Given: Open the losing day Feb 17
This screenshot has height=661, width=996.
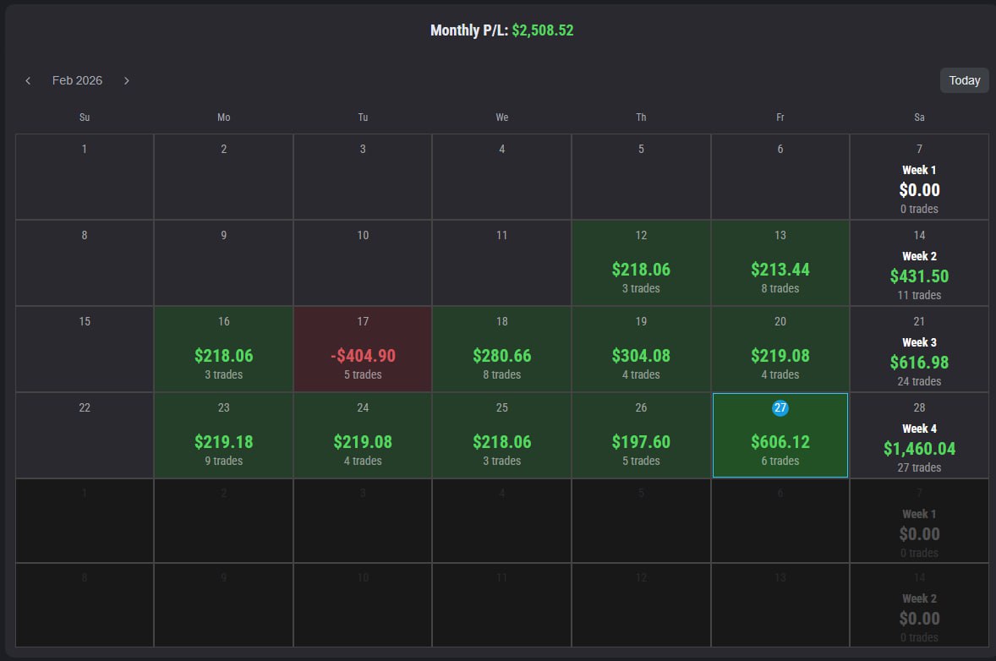Looking at the screenshot, I should click(363, 348).
